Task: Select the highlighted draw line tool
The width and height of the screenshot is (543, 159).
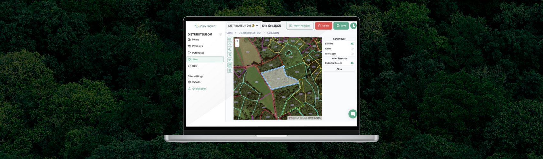Action: point(230,65)
